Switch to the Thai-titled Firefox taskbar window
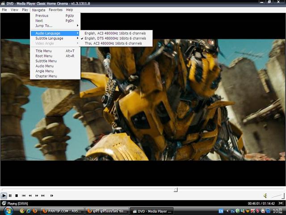 coord(107,211)
